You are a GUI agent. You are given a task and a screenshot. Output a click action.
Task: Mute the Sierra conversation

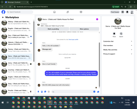114,34
